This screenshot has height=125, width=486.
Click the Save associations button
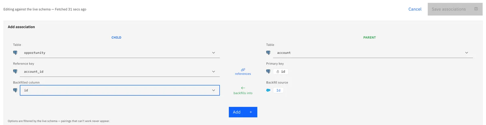[x=455, y=9]
